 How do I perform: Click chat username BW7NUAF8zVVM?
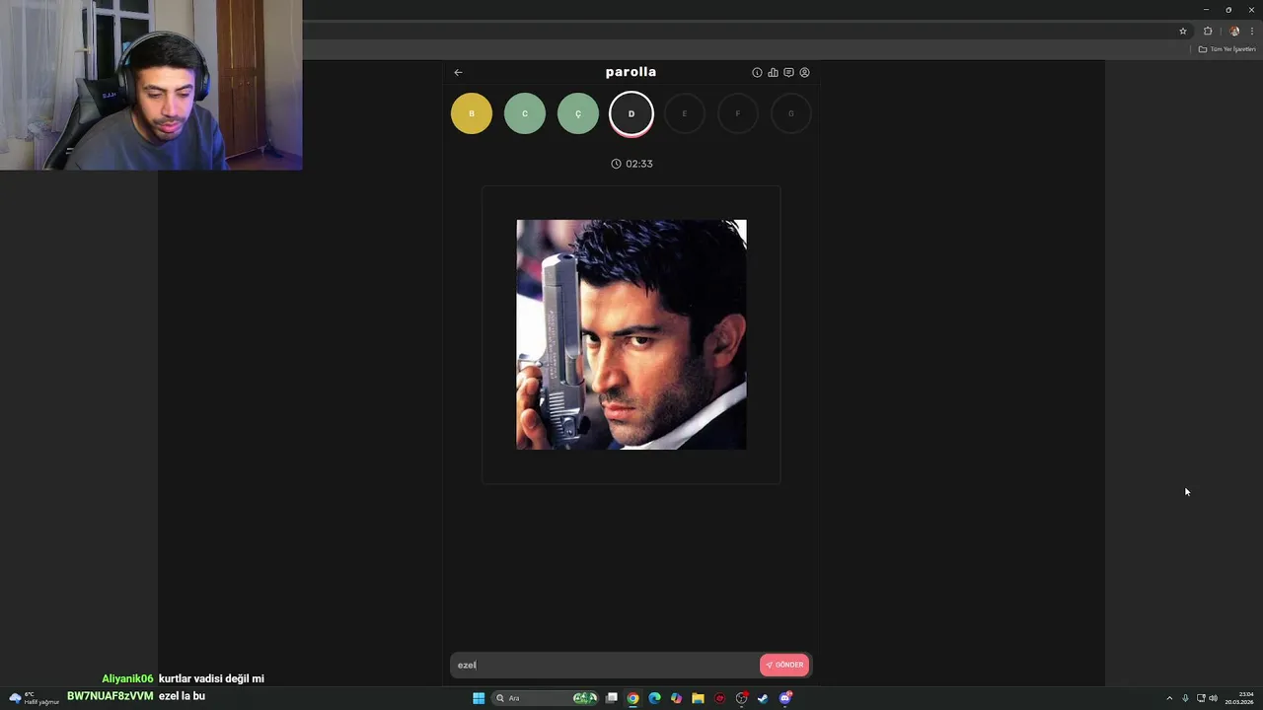111,696
